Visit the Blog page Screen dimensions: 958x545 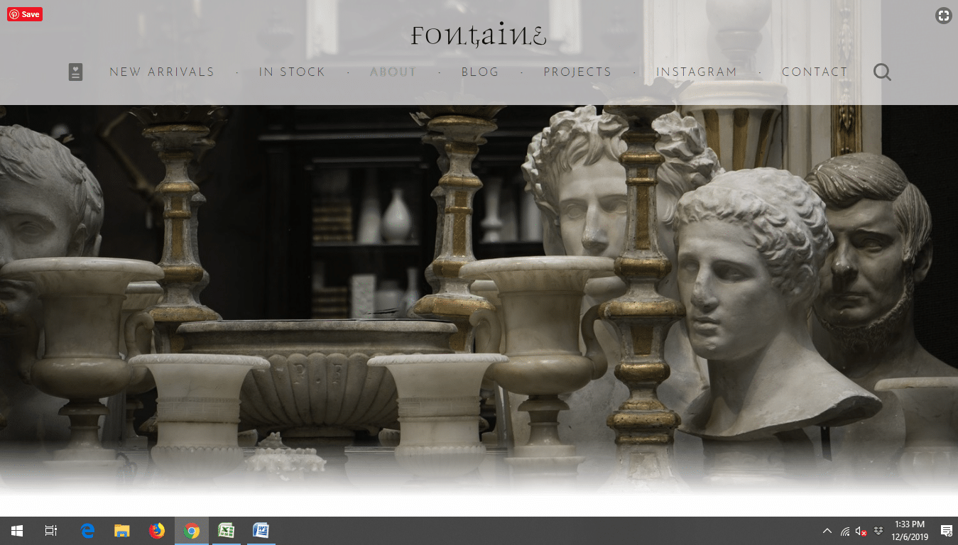(x=480, y=72)
